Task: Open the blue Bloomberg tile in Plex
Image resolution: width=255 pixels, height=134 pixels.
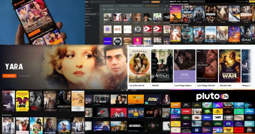Action: point(108,41)
